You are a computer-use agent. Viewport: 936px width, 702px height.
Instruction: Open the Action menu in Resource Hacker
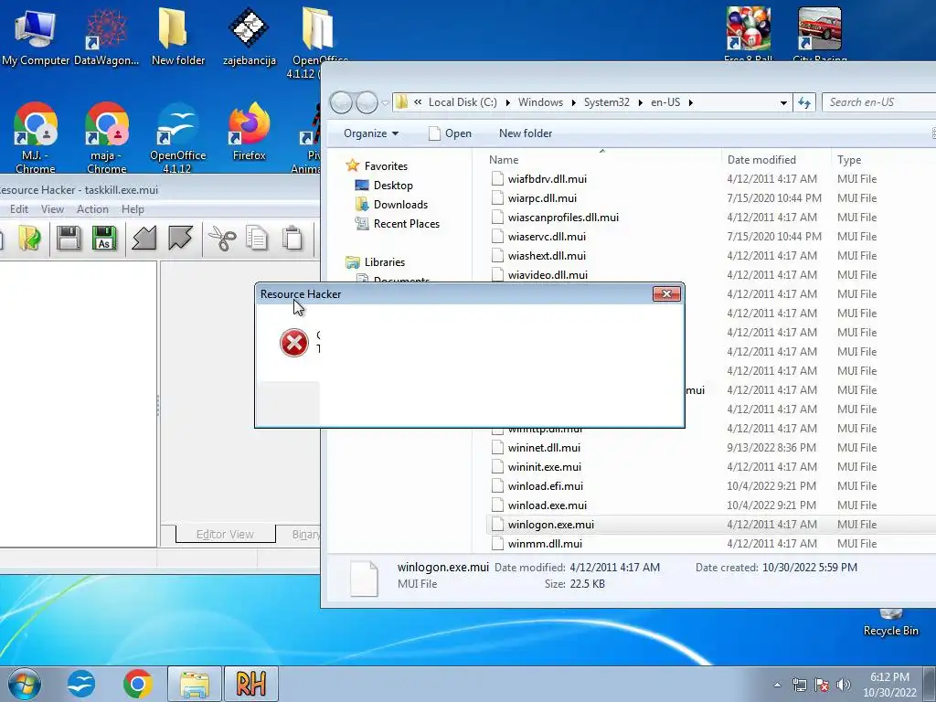click(92, 209)
